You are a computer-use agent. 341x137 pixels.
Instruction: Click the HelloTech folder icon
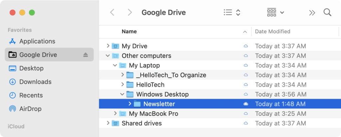(x=130, y=84)
